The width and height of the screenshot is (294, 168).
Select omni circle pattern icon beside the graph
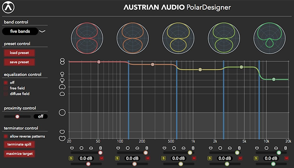[62, 113]
